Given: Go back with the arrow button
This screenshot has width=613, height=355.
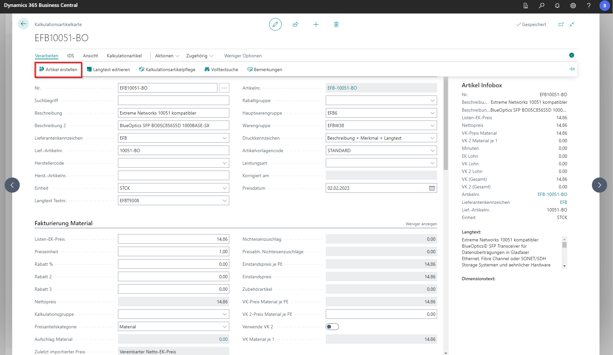Looking at the screenshot, I should [23, 24].
